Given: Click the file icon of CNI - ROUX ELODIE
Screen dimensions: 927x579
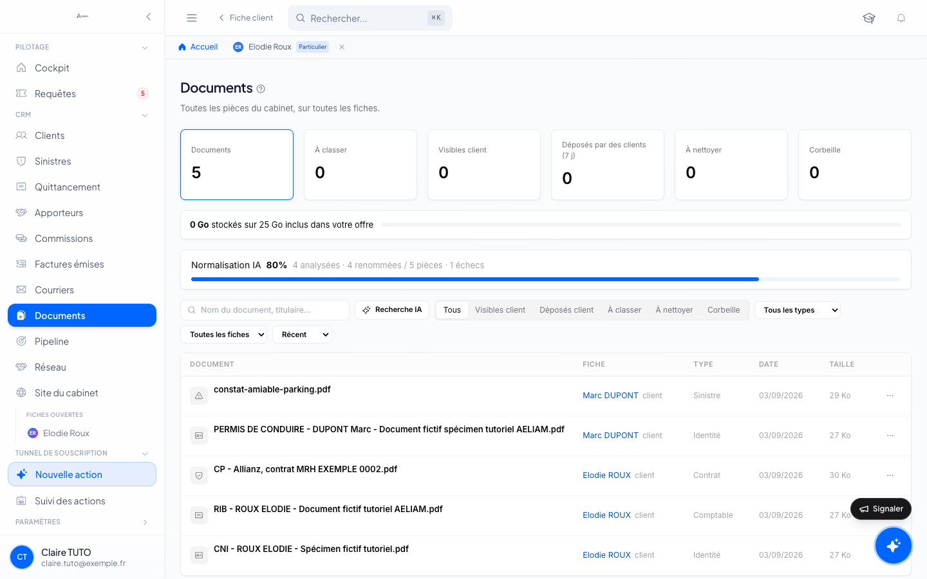Looking at the screenshot, I should [199, 555].
